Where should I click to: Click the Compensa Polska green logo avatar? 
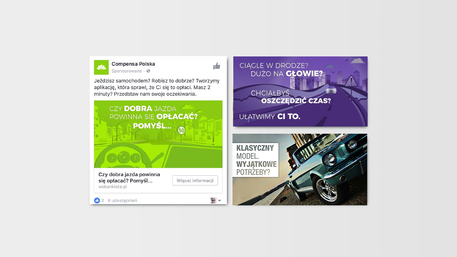point(101,67)
